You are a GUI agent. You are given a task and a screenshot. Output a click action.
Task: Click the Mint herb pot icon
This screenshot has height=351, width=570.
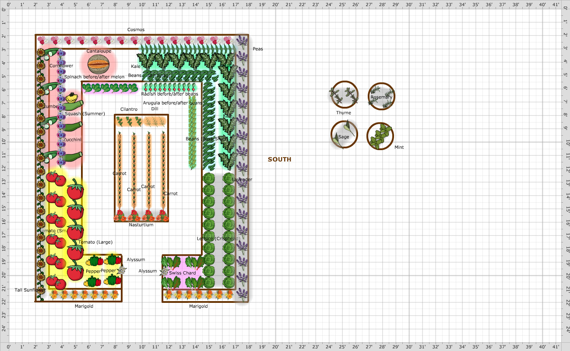pos(380,134)
